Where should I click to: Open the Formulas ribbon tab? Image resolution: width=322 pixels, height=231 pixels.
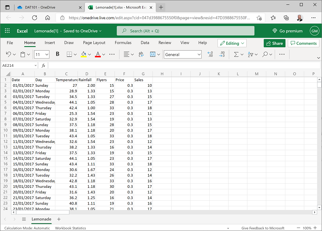tap(123, 43)
